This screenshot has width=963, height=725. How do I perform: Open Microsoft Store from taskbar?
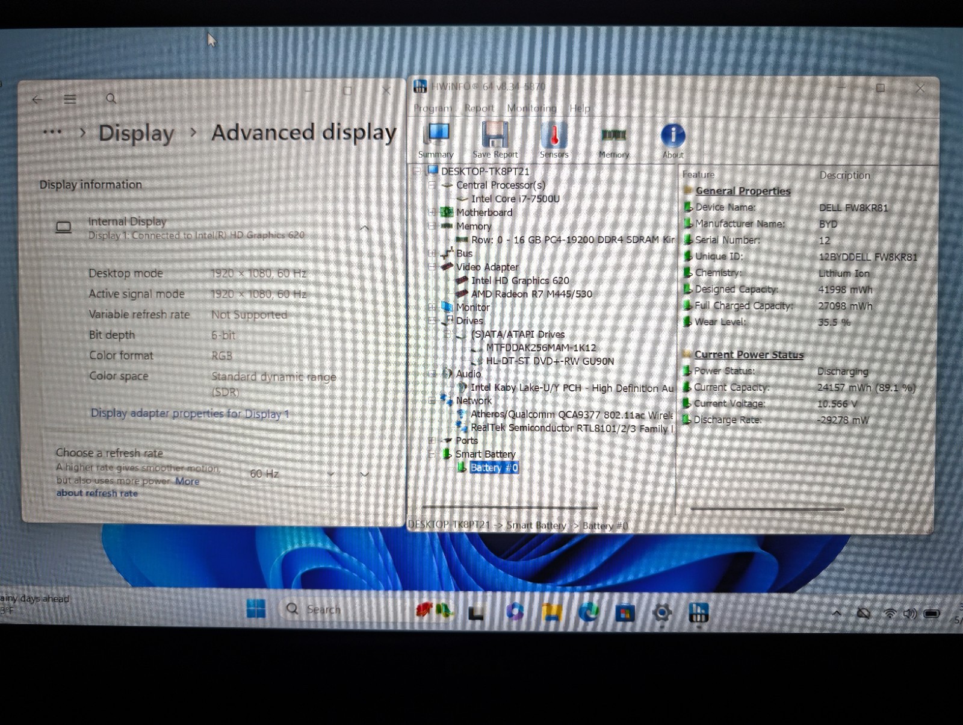coord(625,614)
